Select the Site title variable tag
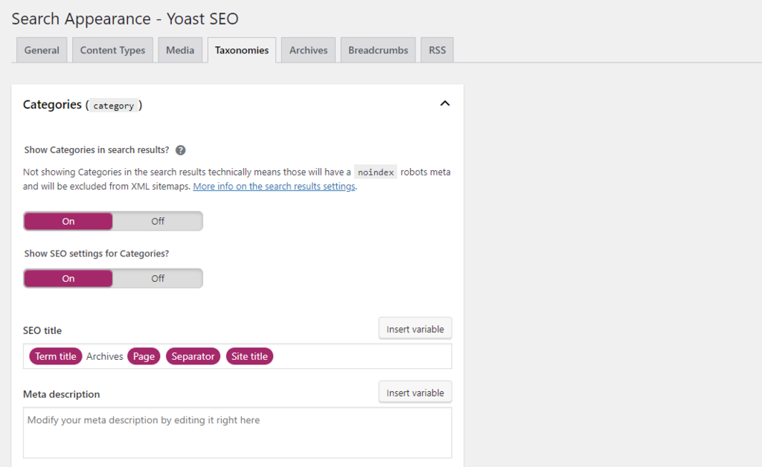Viewport: 762px width, 467px height. 249,356
